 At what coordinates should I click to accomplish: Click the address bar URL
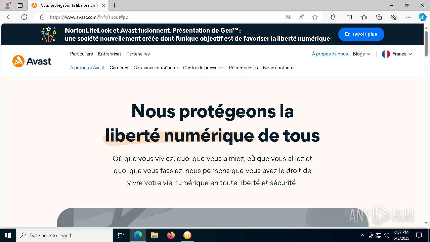[89, 17]
